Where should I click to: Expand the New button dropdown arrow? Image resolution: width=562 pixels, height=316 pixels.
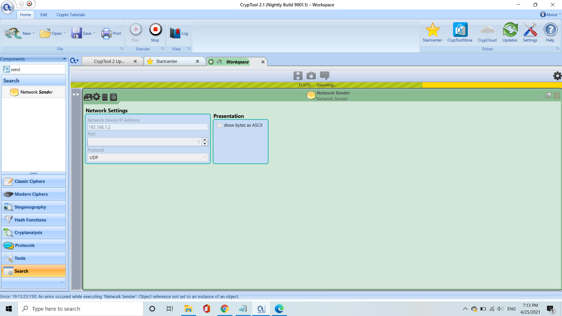(33, 34)
